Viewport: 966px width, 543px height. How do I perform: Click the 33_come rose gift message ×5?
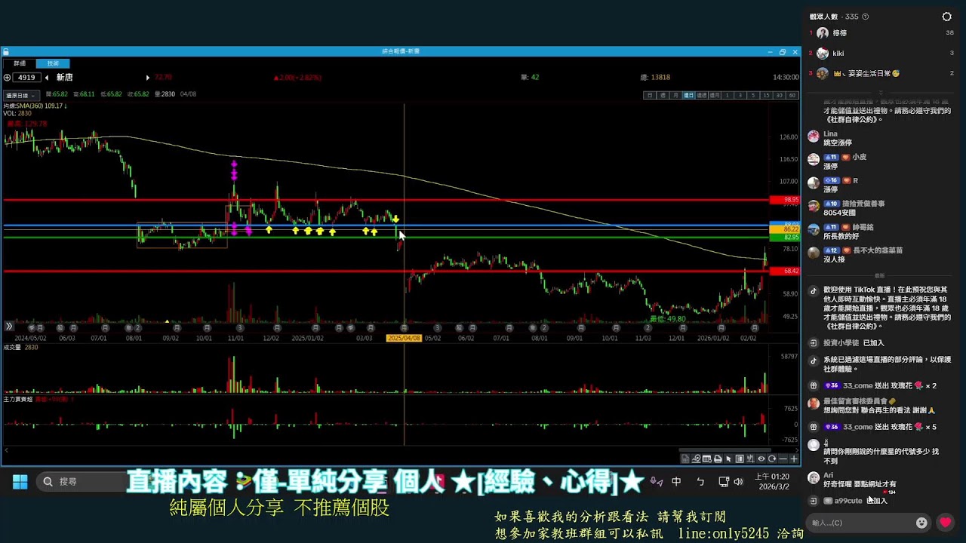coord(880,427)
